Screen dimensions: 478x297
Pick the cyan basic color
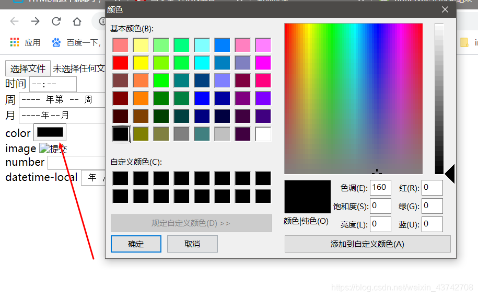(202, 63)
